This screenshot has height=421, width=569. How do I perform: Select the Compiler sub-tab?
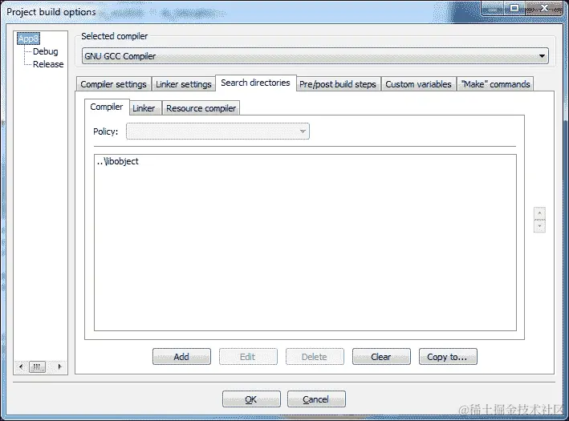pyautogui.click(x=106, y=107)
